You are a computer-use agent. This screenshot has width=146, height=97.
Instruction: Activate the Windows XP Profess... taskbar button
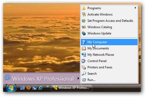[72, 88]
